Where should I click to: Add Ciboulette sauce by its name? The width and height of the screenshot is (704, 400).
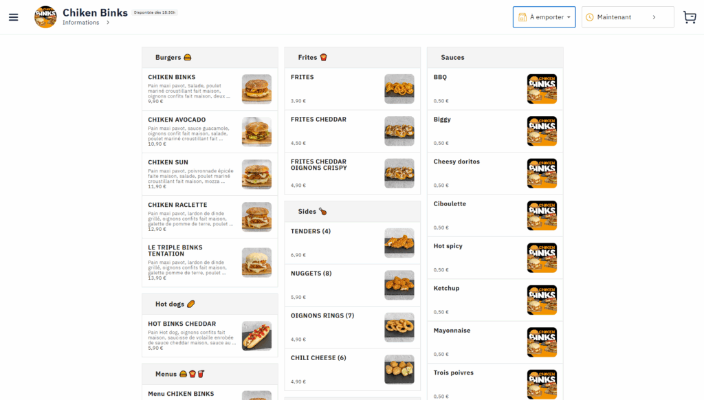point(450,204)
